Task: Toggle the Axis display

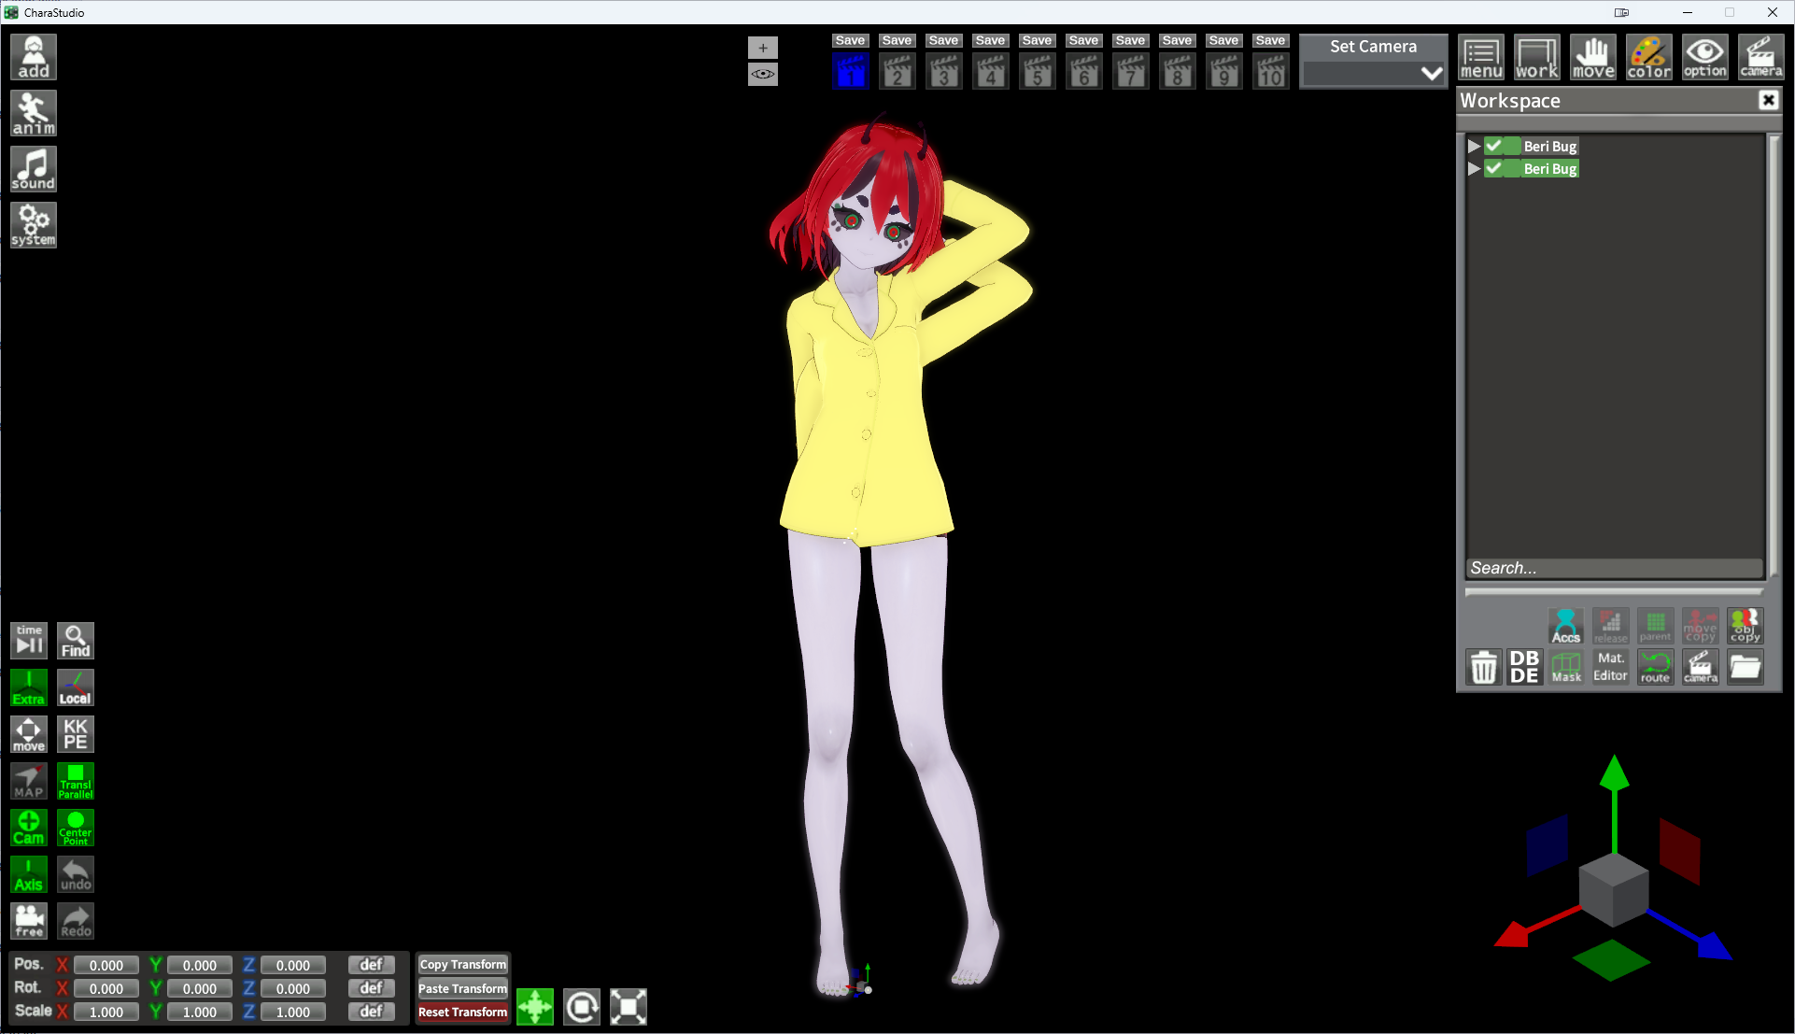Action: pos(29,874)
